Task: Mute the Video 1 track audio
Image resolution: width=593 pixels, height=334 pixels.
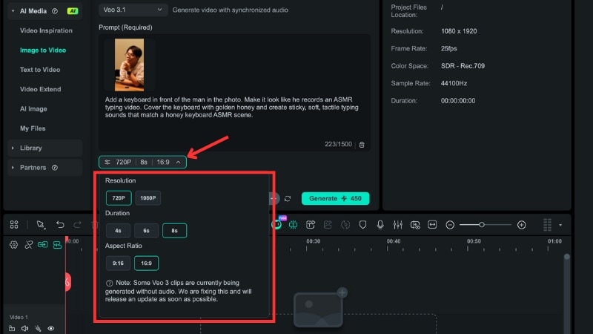Action: coord(25,328)
